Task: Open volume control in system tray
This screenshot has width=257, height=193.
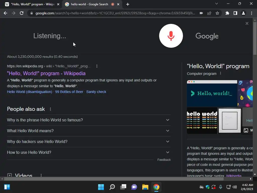Action: pos(235,187)
